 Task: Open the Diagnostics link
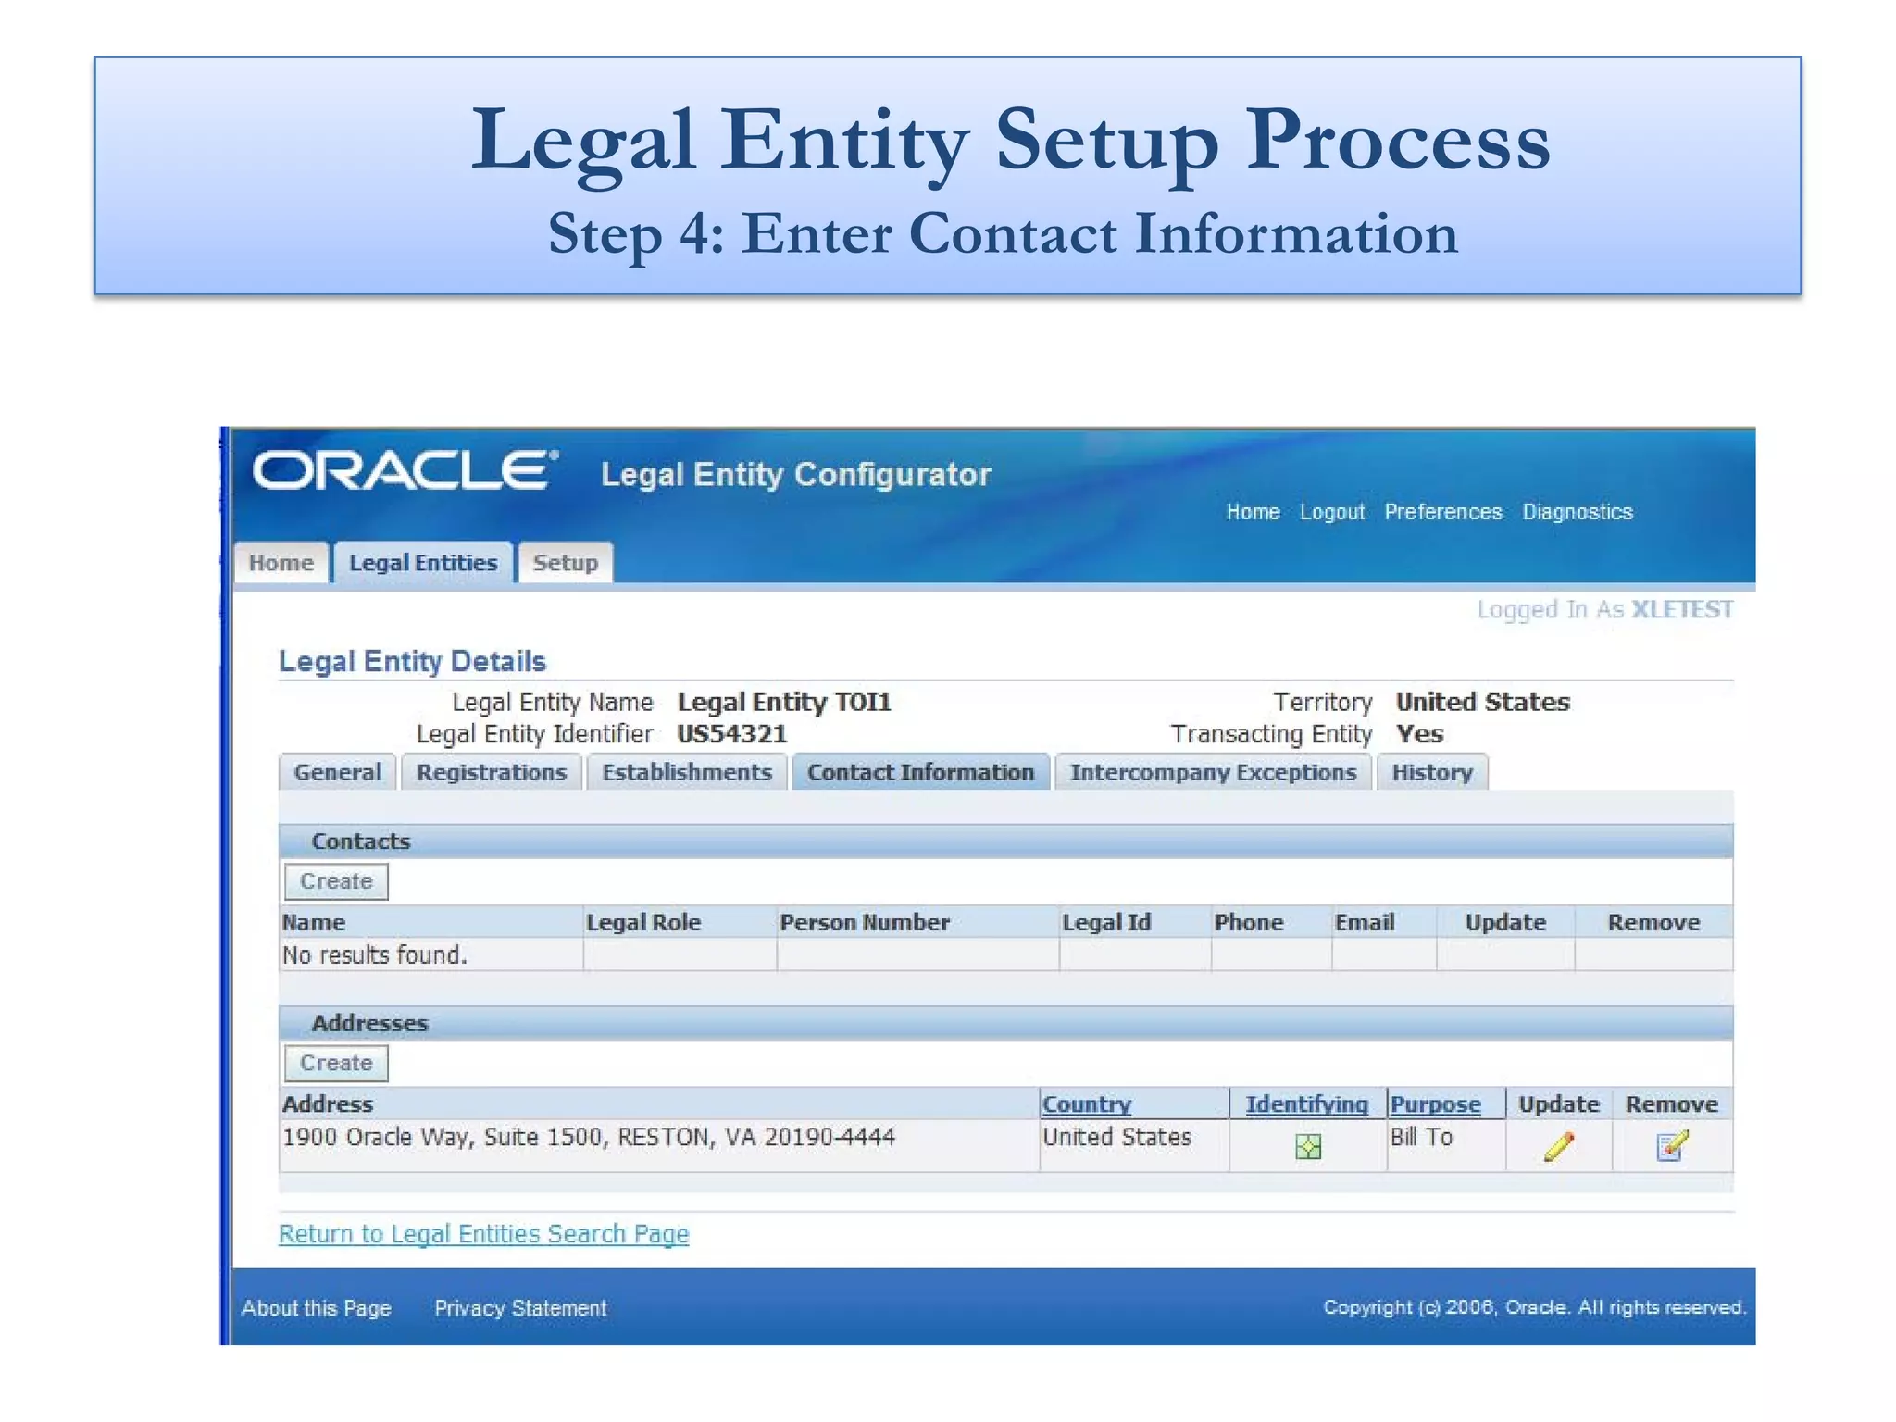point(1578,512)
